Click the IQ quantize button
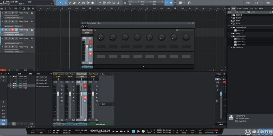Screen dimensions: 273x136 pos(125,3)
